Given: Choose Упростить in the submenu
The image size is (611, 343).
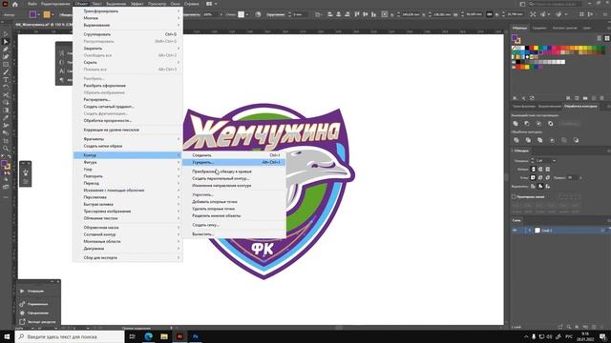Looking at the screenshot, I should pos(234,194).
